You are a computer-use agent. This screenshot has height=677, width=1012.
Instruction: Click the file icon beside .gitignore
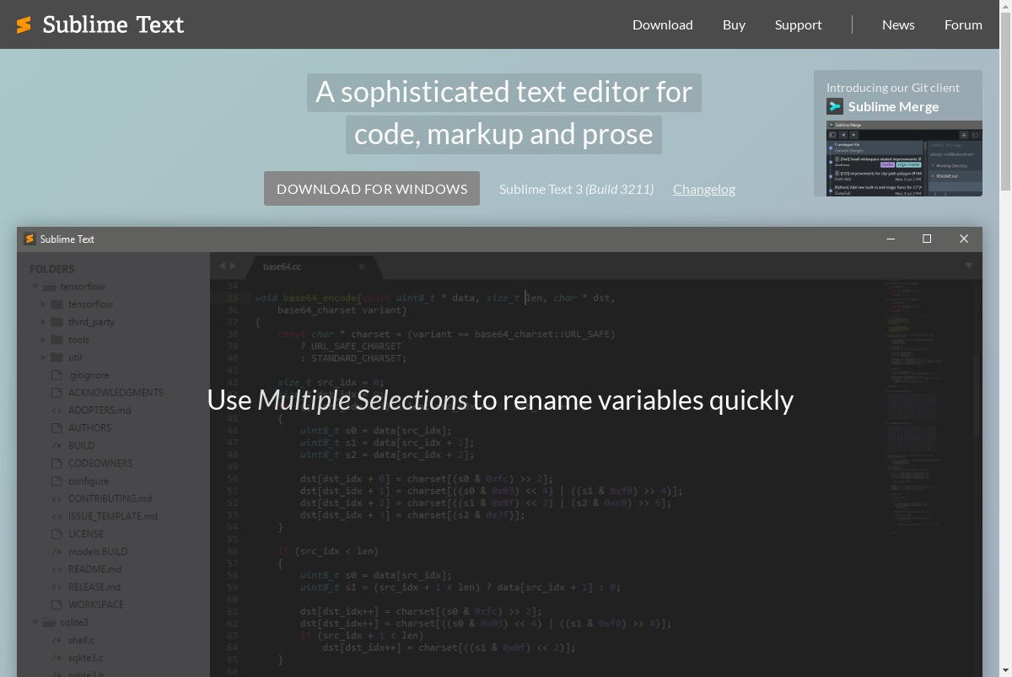57,375
